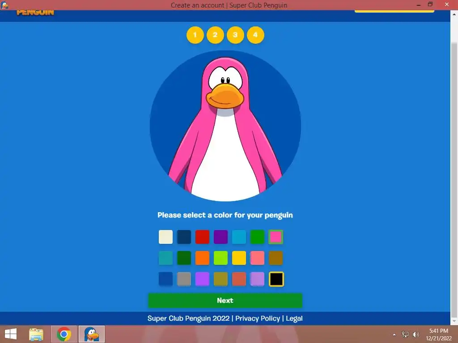Select the black color swatch
Viewport: 458px width, 343px height.
(276, 279)
